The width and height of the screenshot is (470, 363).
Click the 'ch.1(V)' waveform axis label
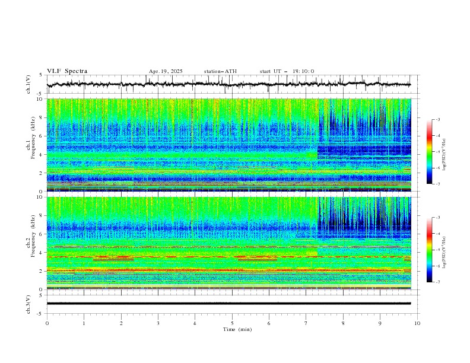(x=28, y=84)
